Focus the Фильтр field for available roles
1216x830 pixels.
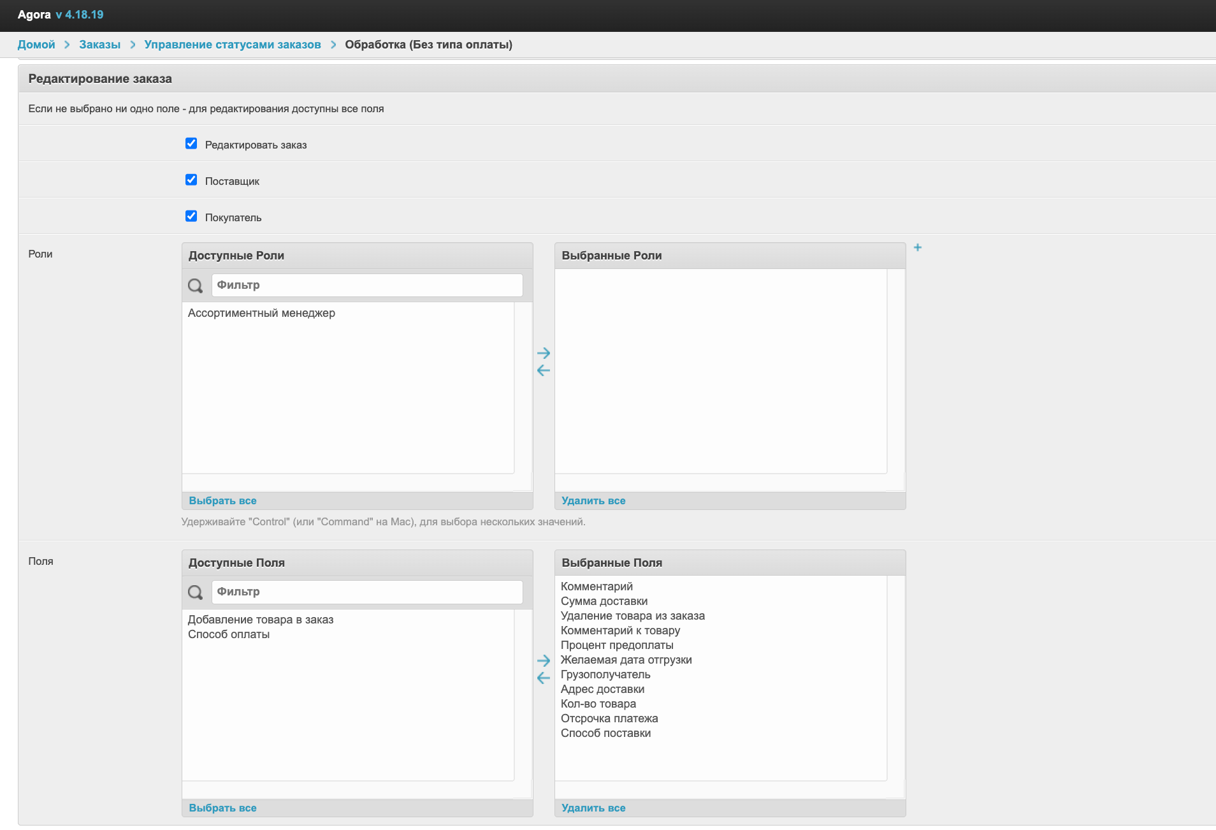tap(366, 285)
